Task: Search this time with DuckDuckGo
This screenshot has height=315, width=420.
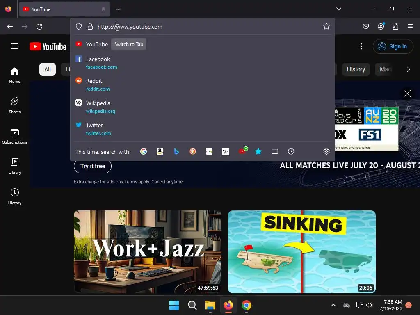Action: click(x=193, y=152)
